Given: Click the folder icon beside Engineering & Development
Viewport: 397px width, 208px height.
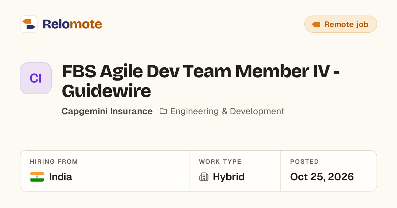Looking at the screenshot, I should pyautogui.click(x=163, y=111).
